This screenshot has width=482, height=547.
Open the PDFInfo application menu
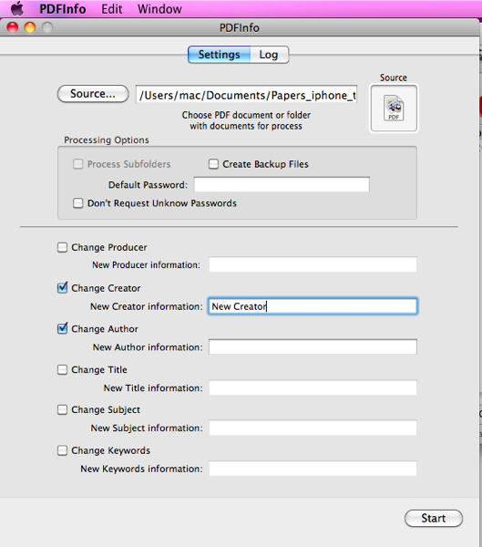[x=63, y=9]
